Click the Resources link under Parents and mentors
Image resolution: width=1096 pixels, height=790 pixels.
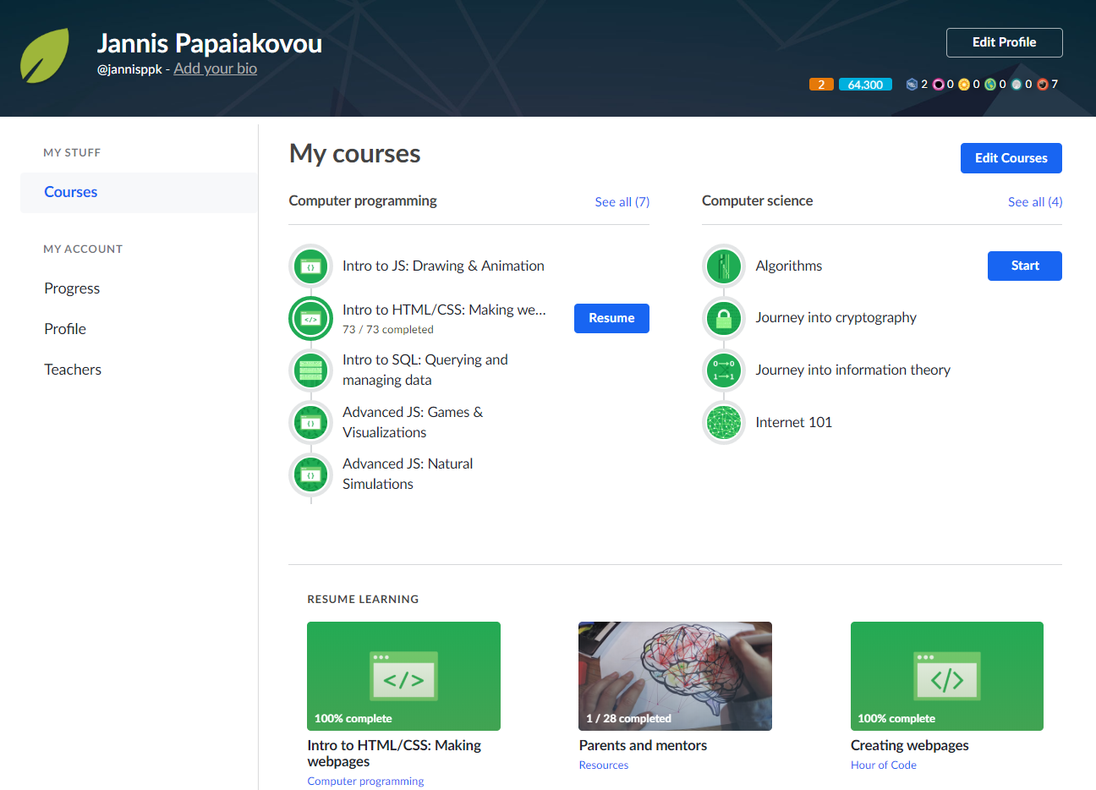pyautogui.click(x=604, y=765)
